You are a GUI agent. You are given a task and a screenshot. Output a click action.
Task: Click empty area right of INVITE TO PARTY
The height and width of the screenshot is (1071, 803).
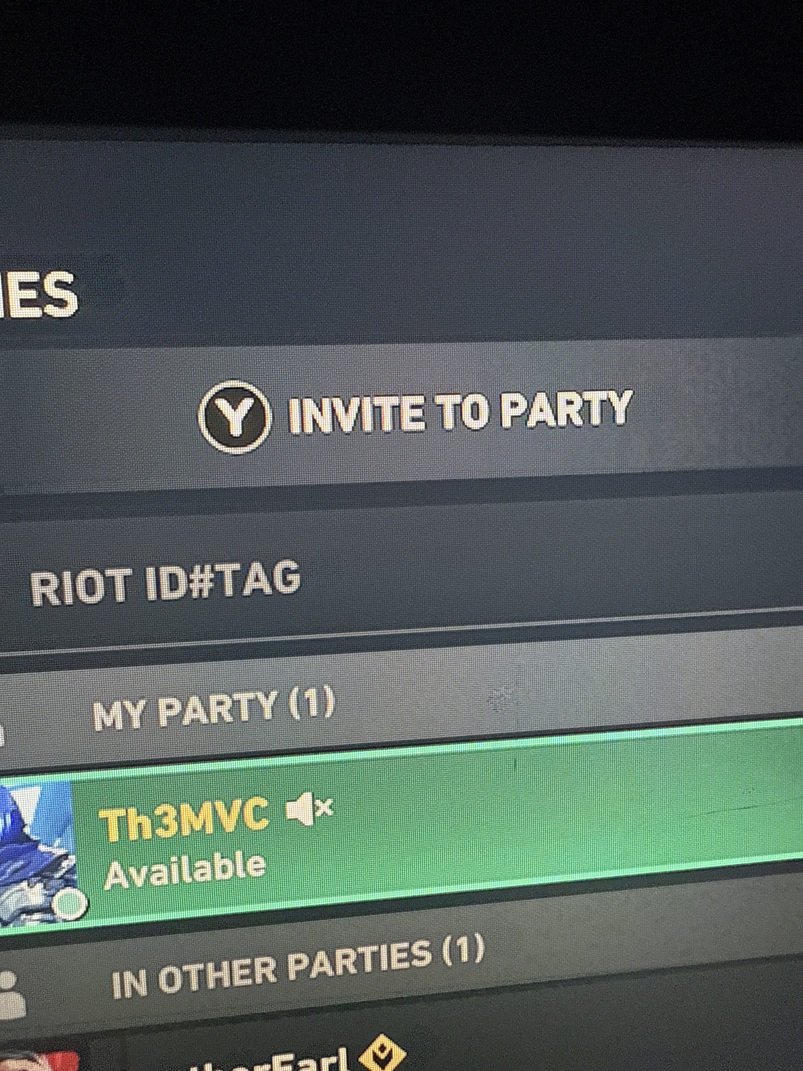pos(716,407)
